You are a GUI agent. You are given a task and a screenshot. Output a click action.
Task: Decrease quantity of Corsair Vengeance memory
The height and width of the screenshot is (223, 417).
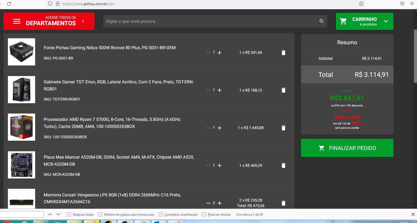tap(208, 203)
